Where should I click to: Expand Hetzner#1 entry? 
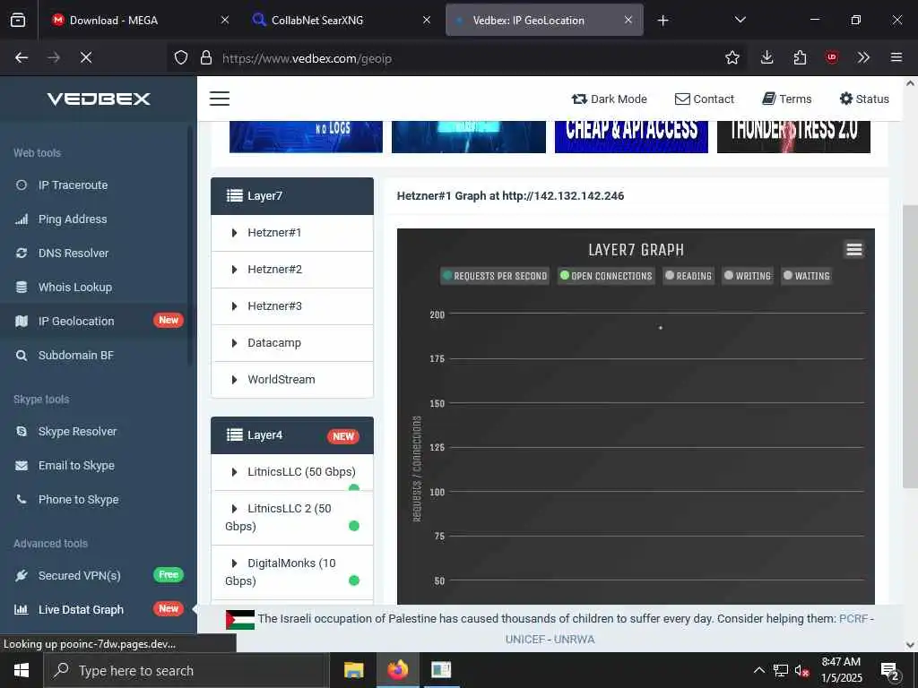tap(292, 233)
